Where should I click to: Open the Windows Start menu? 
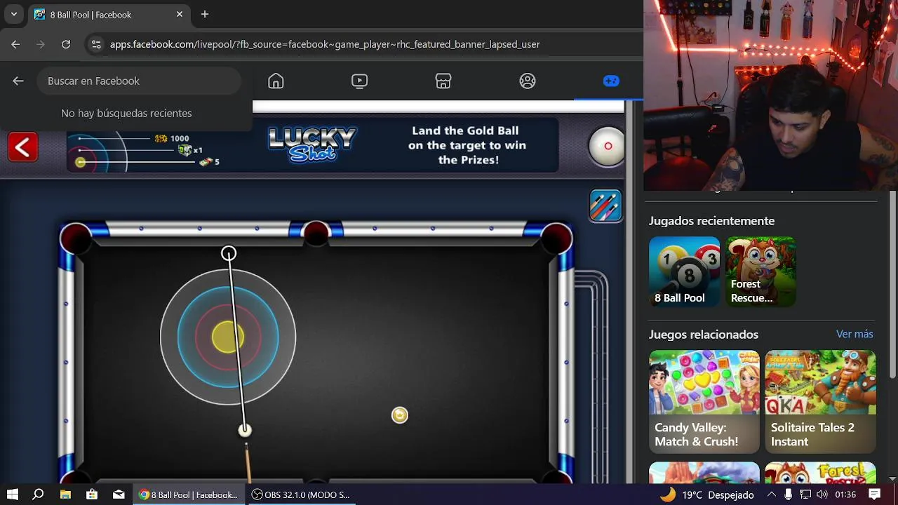pos(12,494)
